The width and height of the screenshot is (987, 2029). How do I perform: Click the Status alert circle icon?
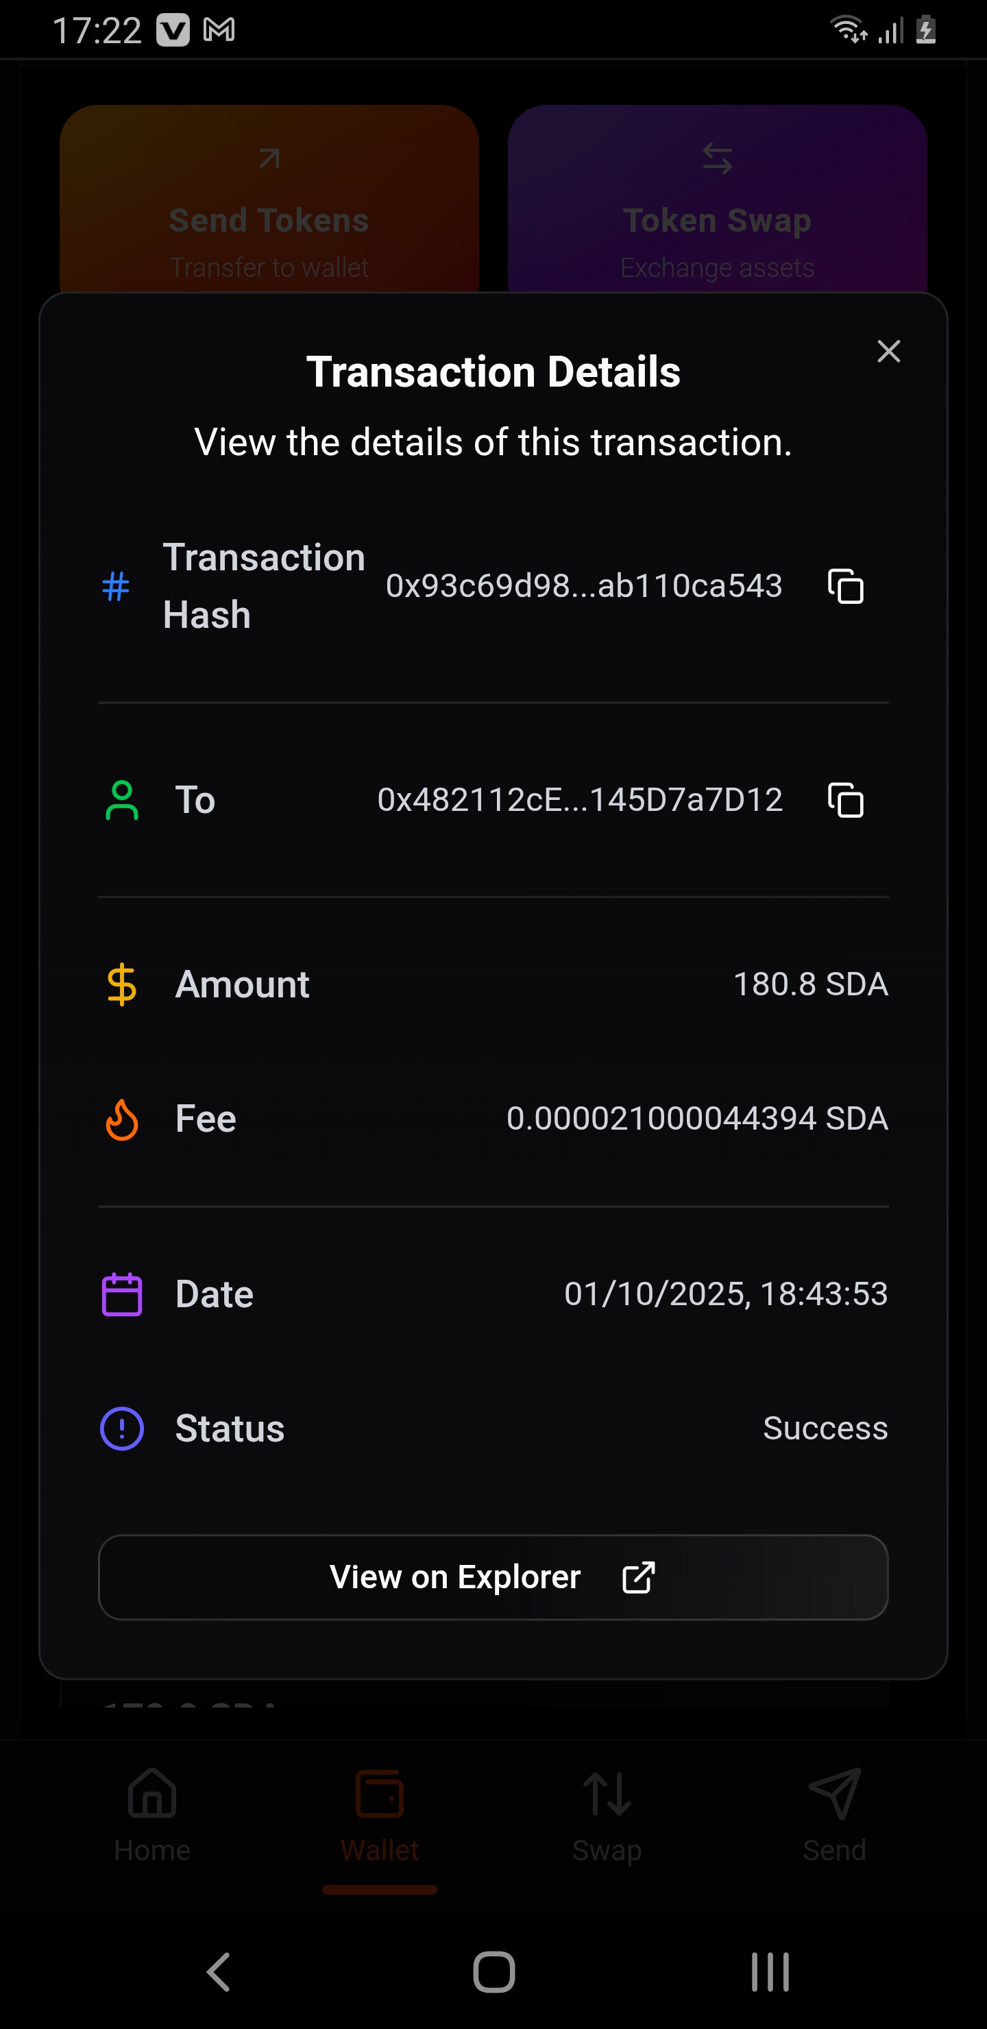point(122,1429)
